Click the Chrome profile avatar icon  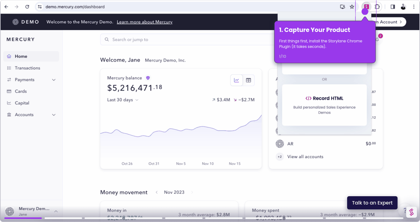pos(403,7)
